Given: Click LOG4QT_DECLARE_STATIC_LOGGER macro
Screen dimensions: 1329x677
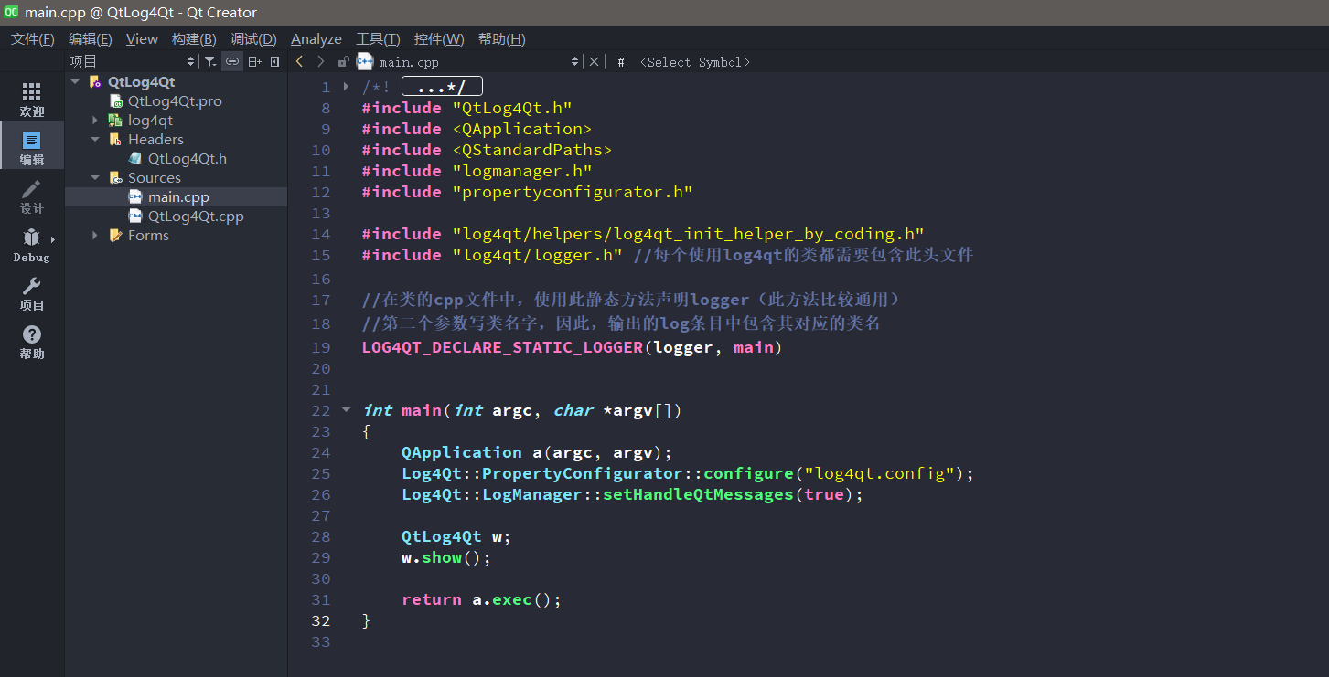Looking at the screenshot, I should tap(503, 347).
